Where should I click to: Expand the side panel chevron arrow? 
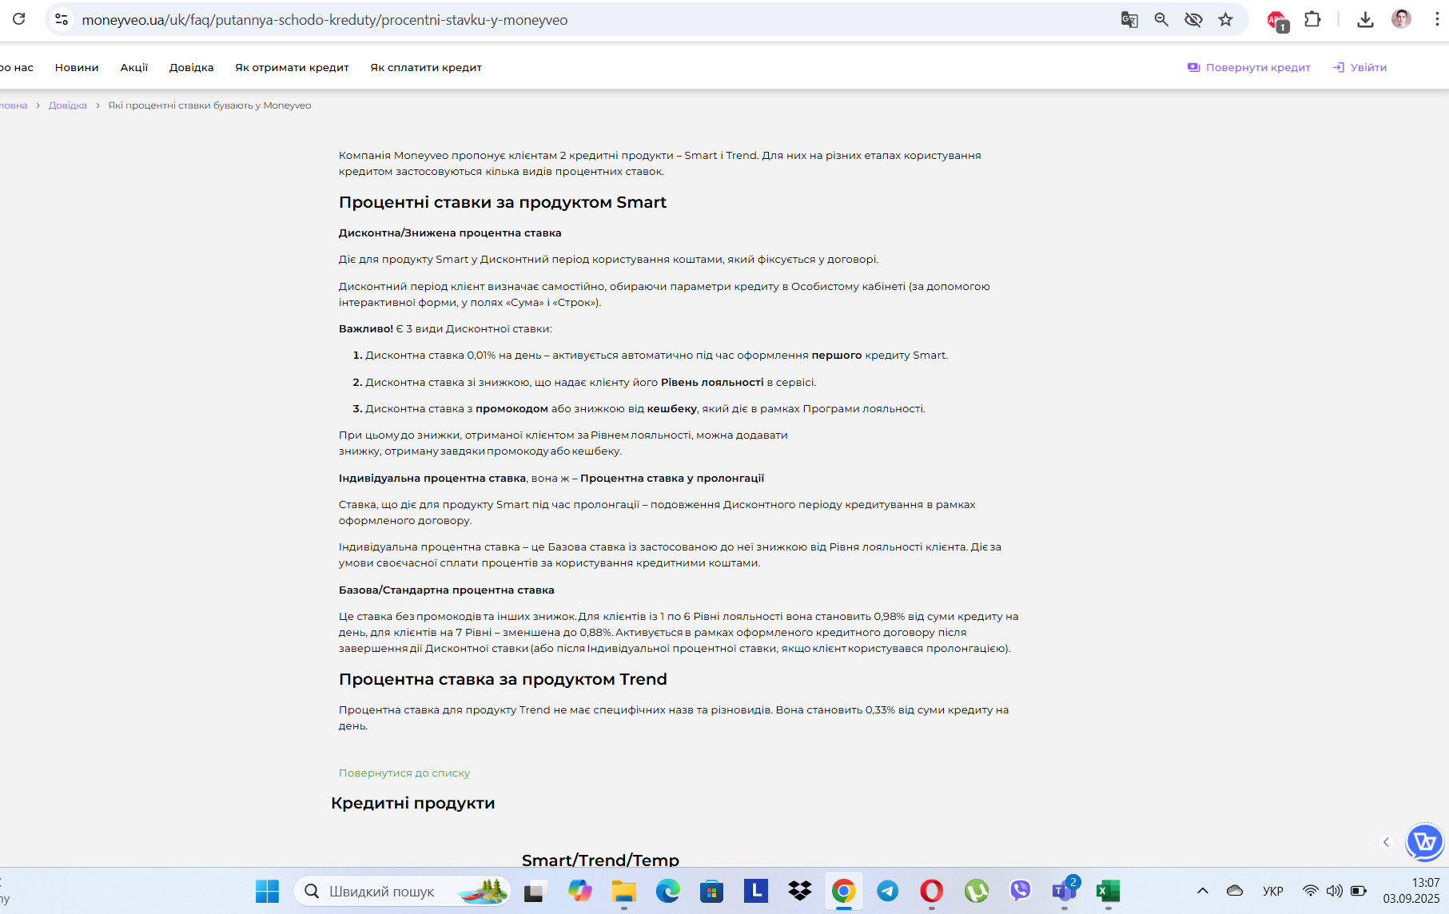1387,842
